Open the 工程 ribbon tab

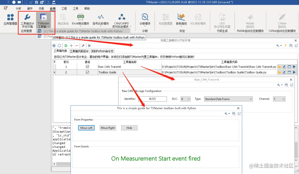click(x=64, y=9)
